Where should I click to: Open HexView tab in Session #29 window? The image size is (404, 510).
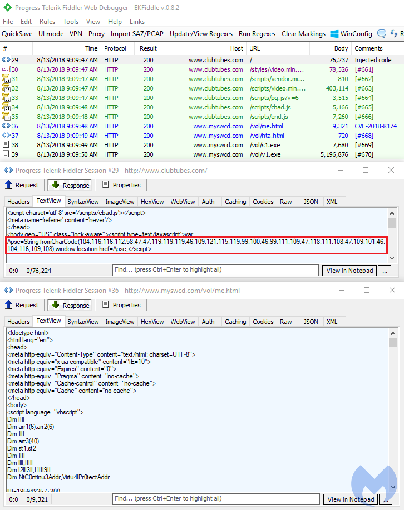152,202
